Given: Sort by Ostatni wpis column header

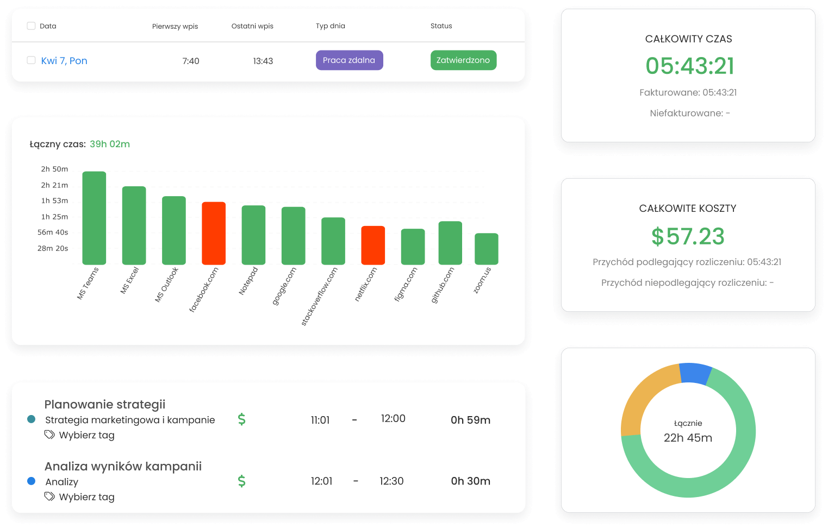Looking at the screenshot, I should tap(252, 26).
